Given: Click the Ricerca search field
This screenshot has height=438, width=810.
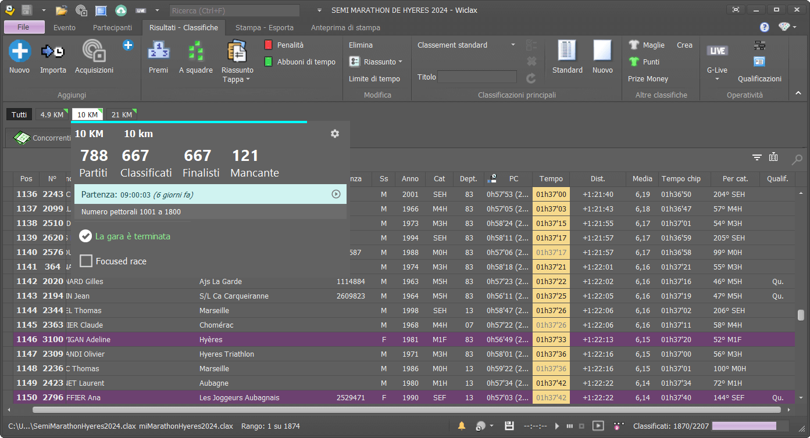Looking at the screenshot, I should [234, 10].
